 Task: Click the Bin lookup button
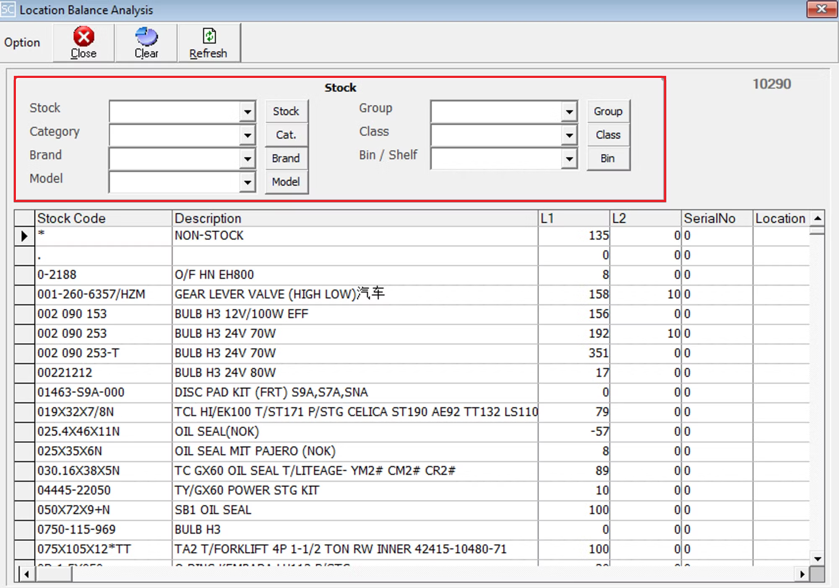pyautogui.click(x=608, y=158)
